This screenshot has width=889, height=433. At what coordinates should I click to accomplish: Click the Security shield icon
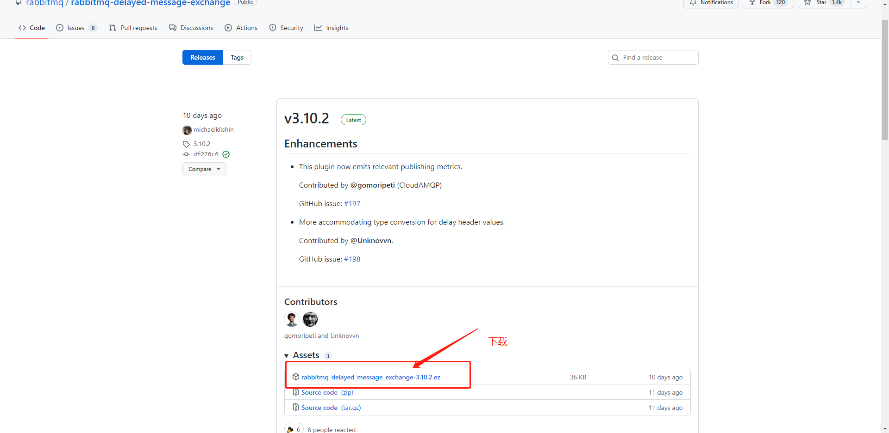tap(273, 28)
